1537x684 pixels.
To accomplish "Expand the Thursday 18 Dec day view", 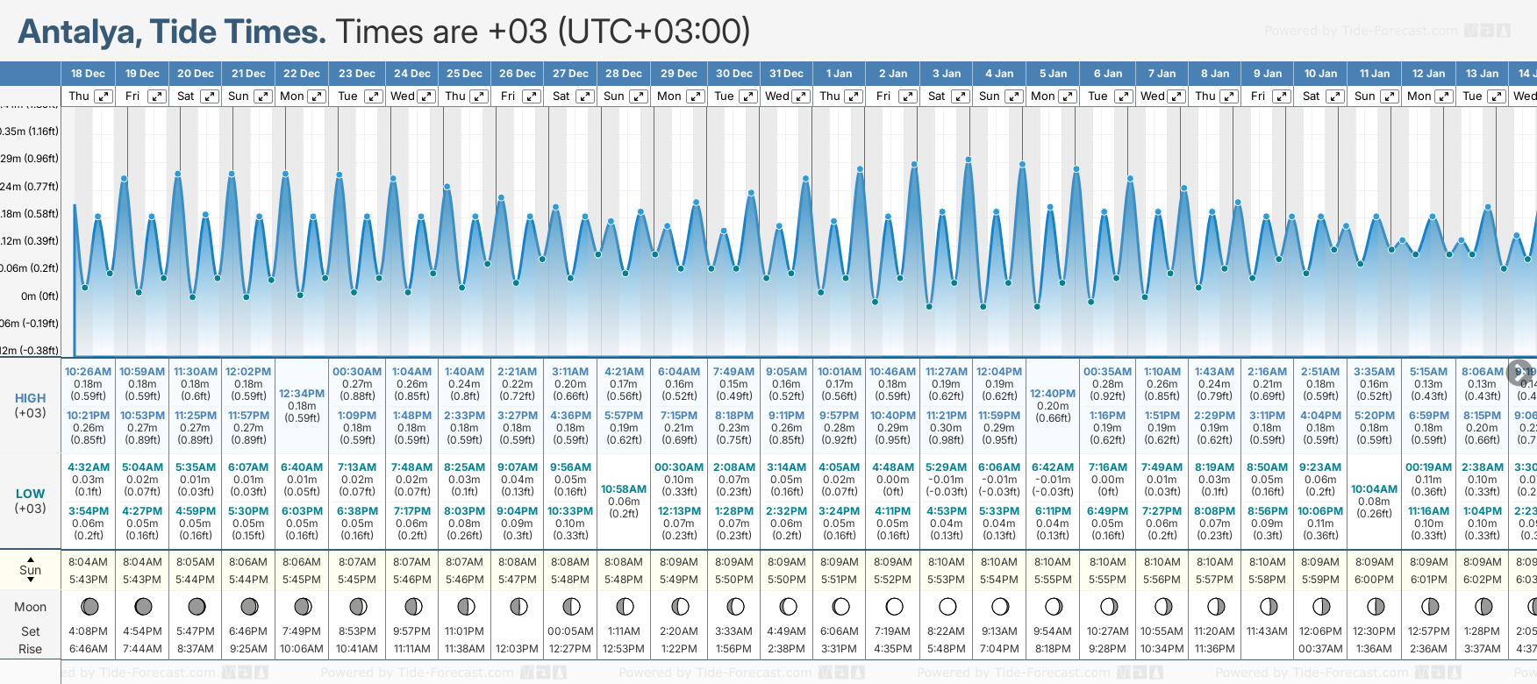I will (x=104, y=96).
